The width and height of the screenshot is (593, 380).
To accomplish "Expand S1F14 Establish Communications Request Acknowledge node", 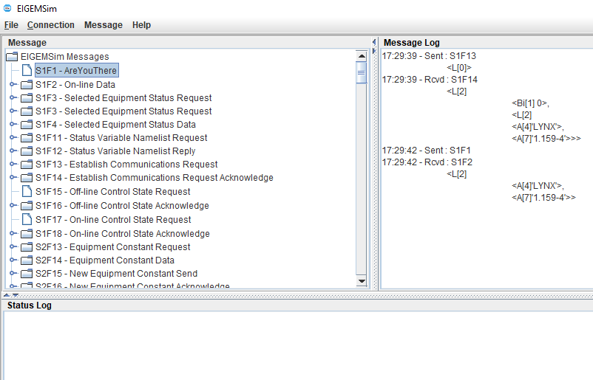I will pos(13,178).
